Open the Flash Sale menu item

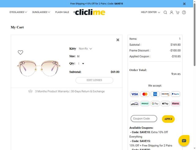(x=62, y=12)
